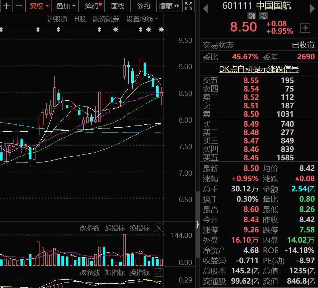Screen dimensions: 318x288
Task: Open the 复权 price adjustment dropdown
Action: [38, 6]
